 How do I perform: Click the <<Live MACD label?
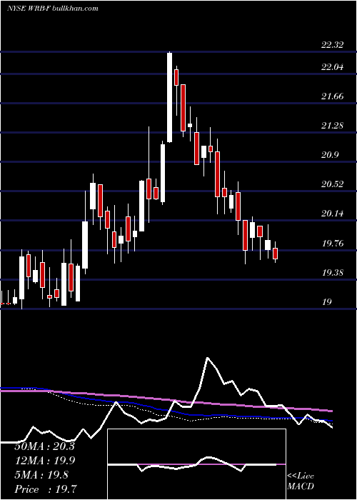coord(301,481)
